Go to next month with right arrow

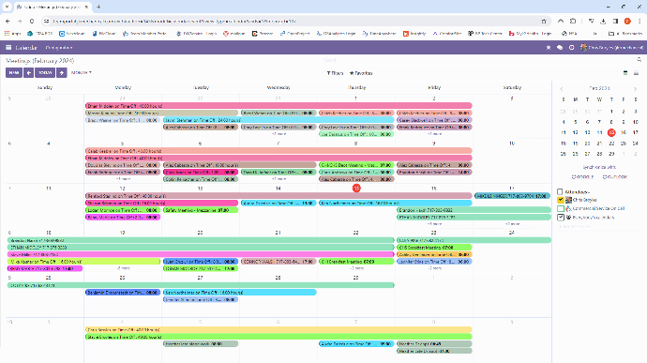[62, 72]
